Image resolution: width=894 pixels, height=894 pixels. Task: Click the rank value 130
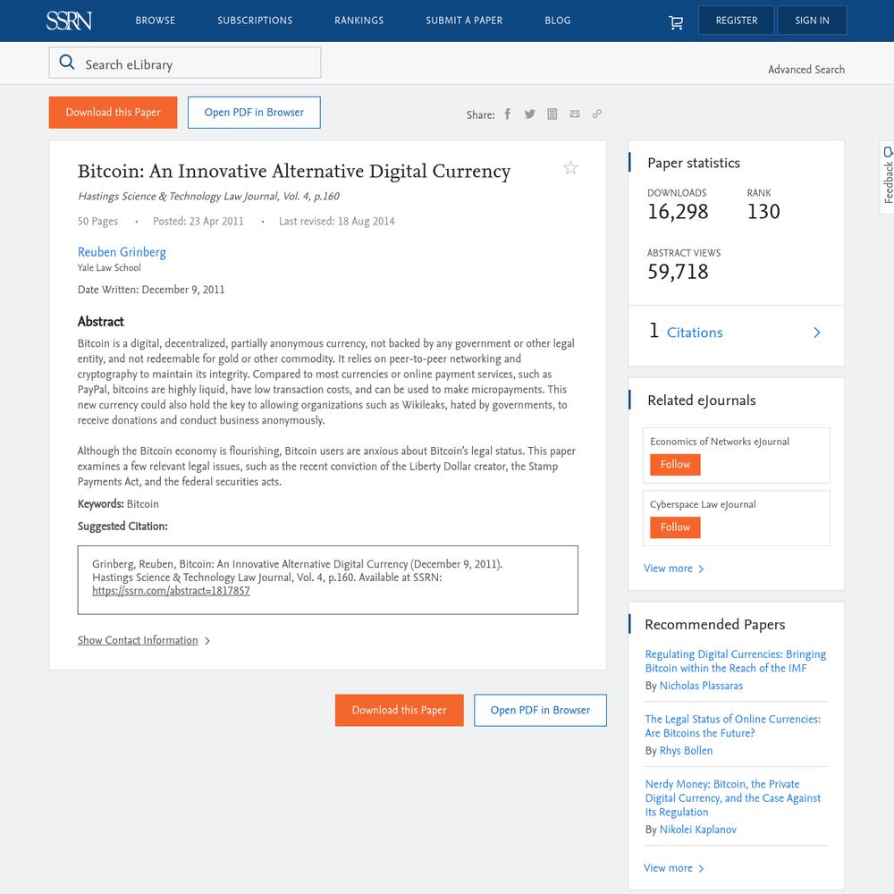coord(763,212)
